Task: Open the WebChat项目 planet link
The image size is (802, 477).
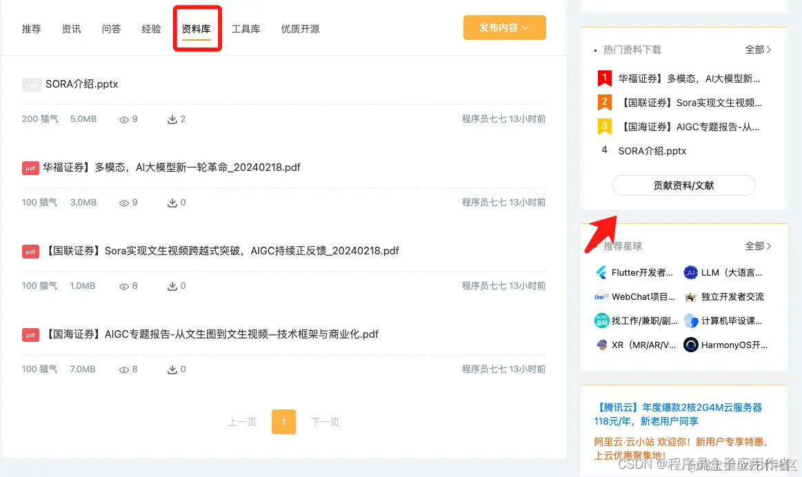Action: pos(643,297)
